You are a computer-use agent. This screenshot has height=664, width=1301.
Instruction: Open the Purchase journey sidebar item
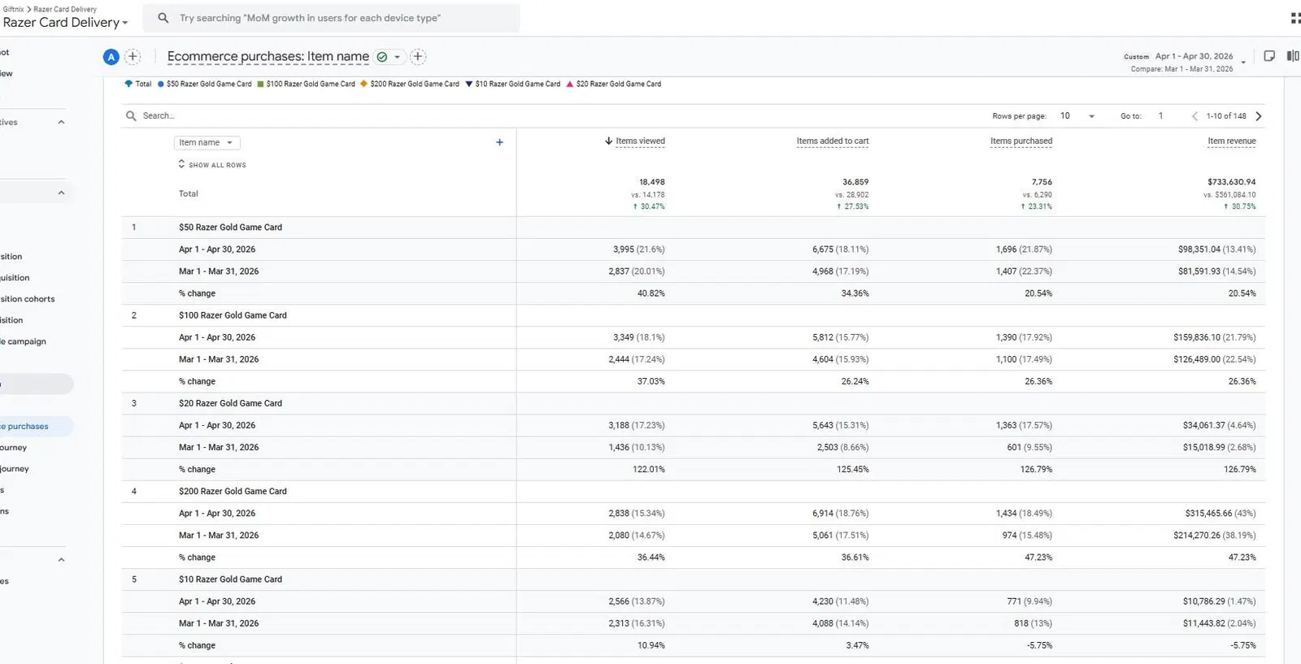coord(14,448)
